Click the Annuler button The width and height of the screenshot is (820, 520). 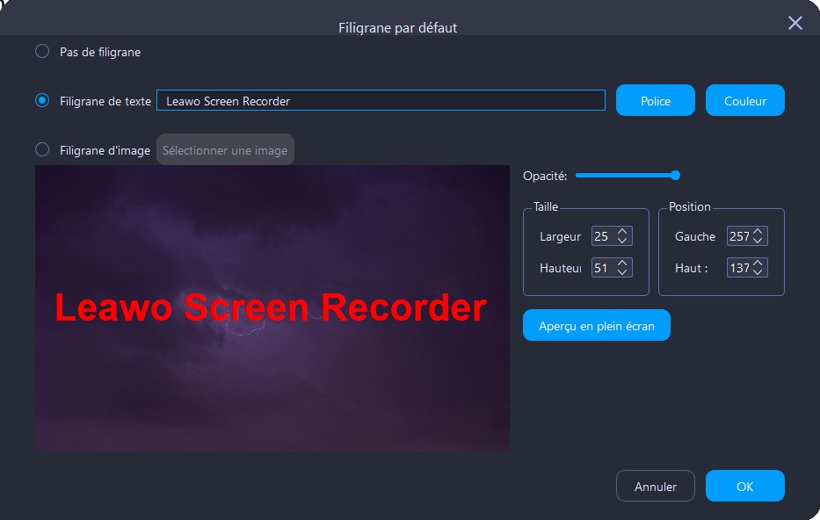pyautogui.click(x=656, y=486)
